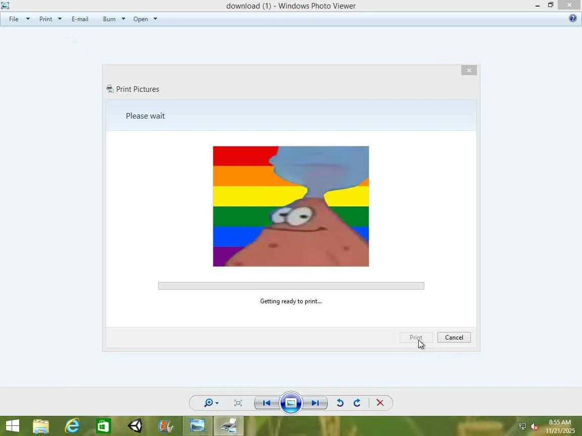Click the Help question mark icon
Viewport: 582px width, 436px height.
pyautogui.click(x=572, y=18)
